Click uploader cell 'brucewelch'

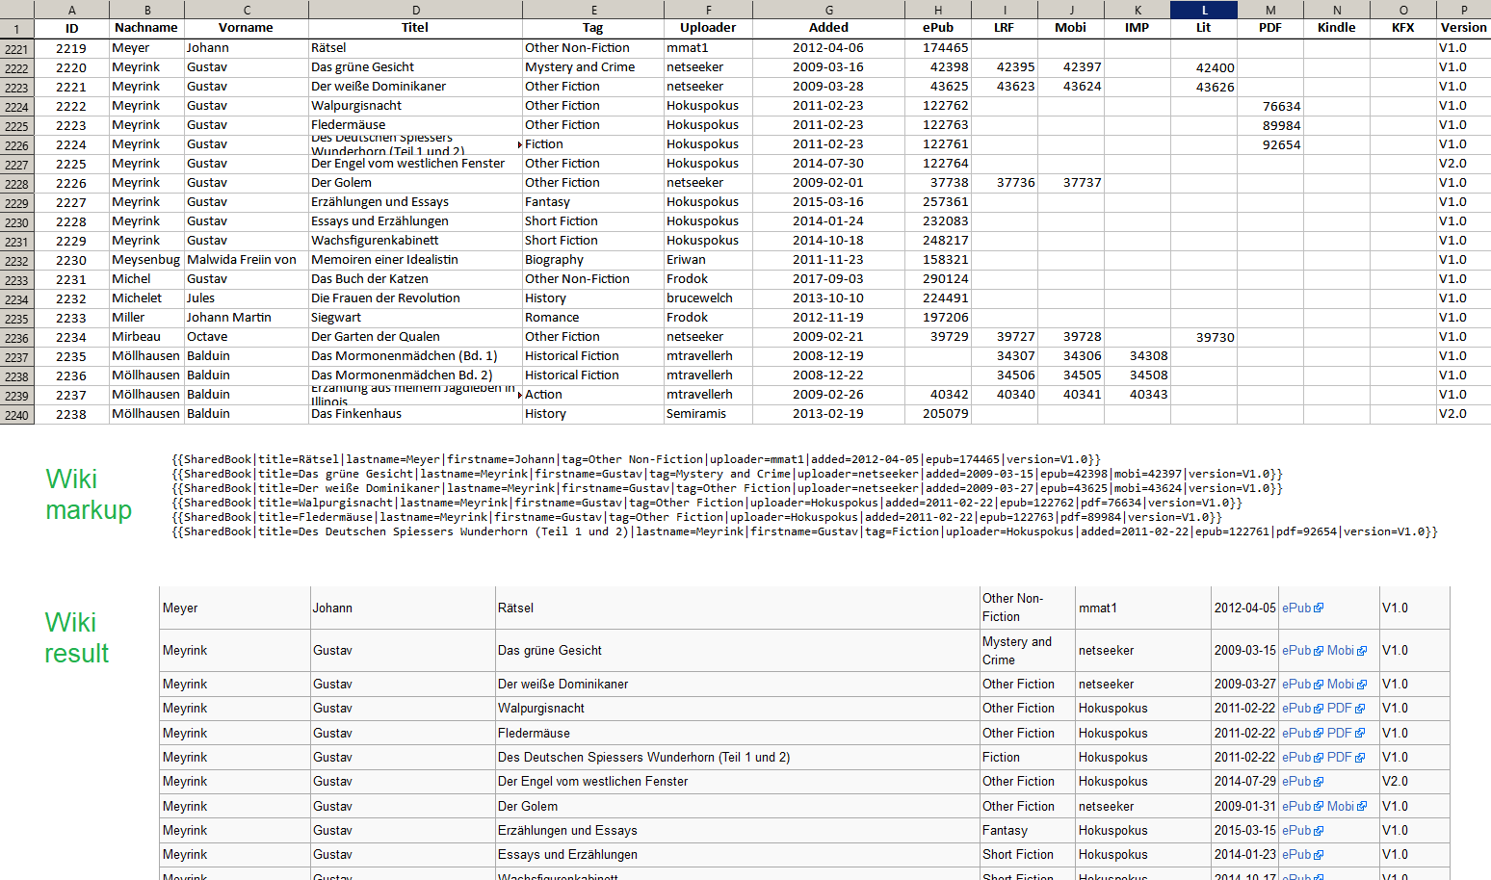click(x=708, y=298)
